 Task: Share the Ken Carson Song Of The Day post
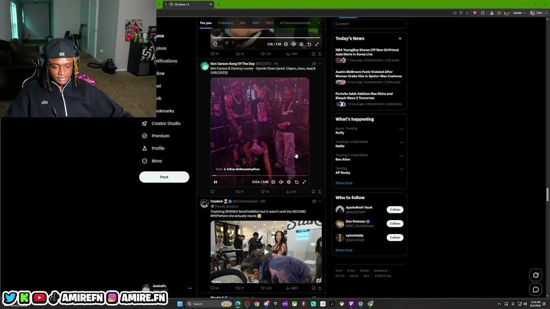tap(320, 192)
